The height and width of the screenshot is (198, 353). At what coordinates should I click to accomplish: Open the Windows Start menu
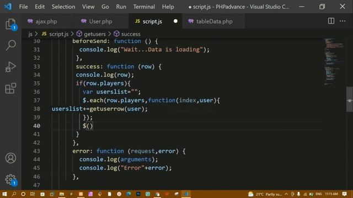pyautogui.click(x=4, y=194)
